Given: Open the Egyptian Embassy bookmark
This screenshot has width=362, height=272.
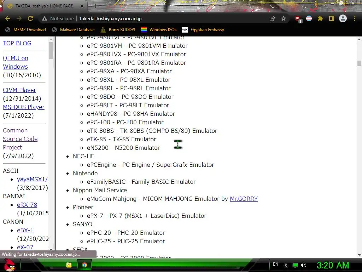Looking at the screenshot, I should coord(203,30).
